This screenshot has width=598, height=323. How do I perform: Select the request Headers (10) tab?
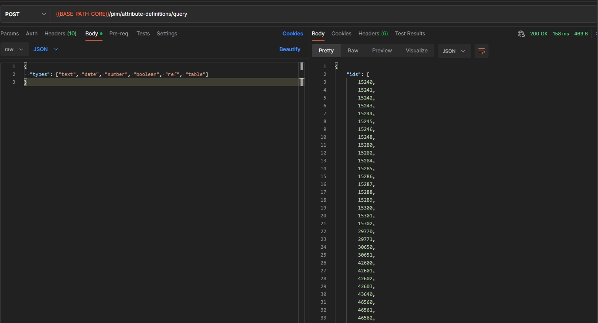60,34
